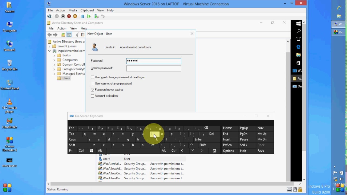The image size is (347, 195).
Task: Click the Cut scissors icon
Action: [x=77, y=35]
